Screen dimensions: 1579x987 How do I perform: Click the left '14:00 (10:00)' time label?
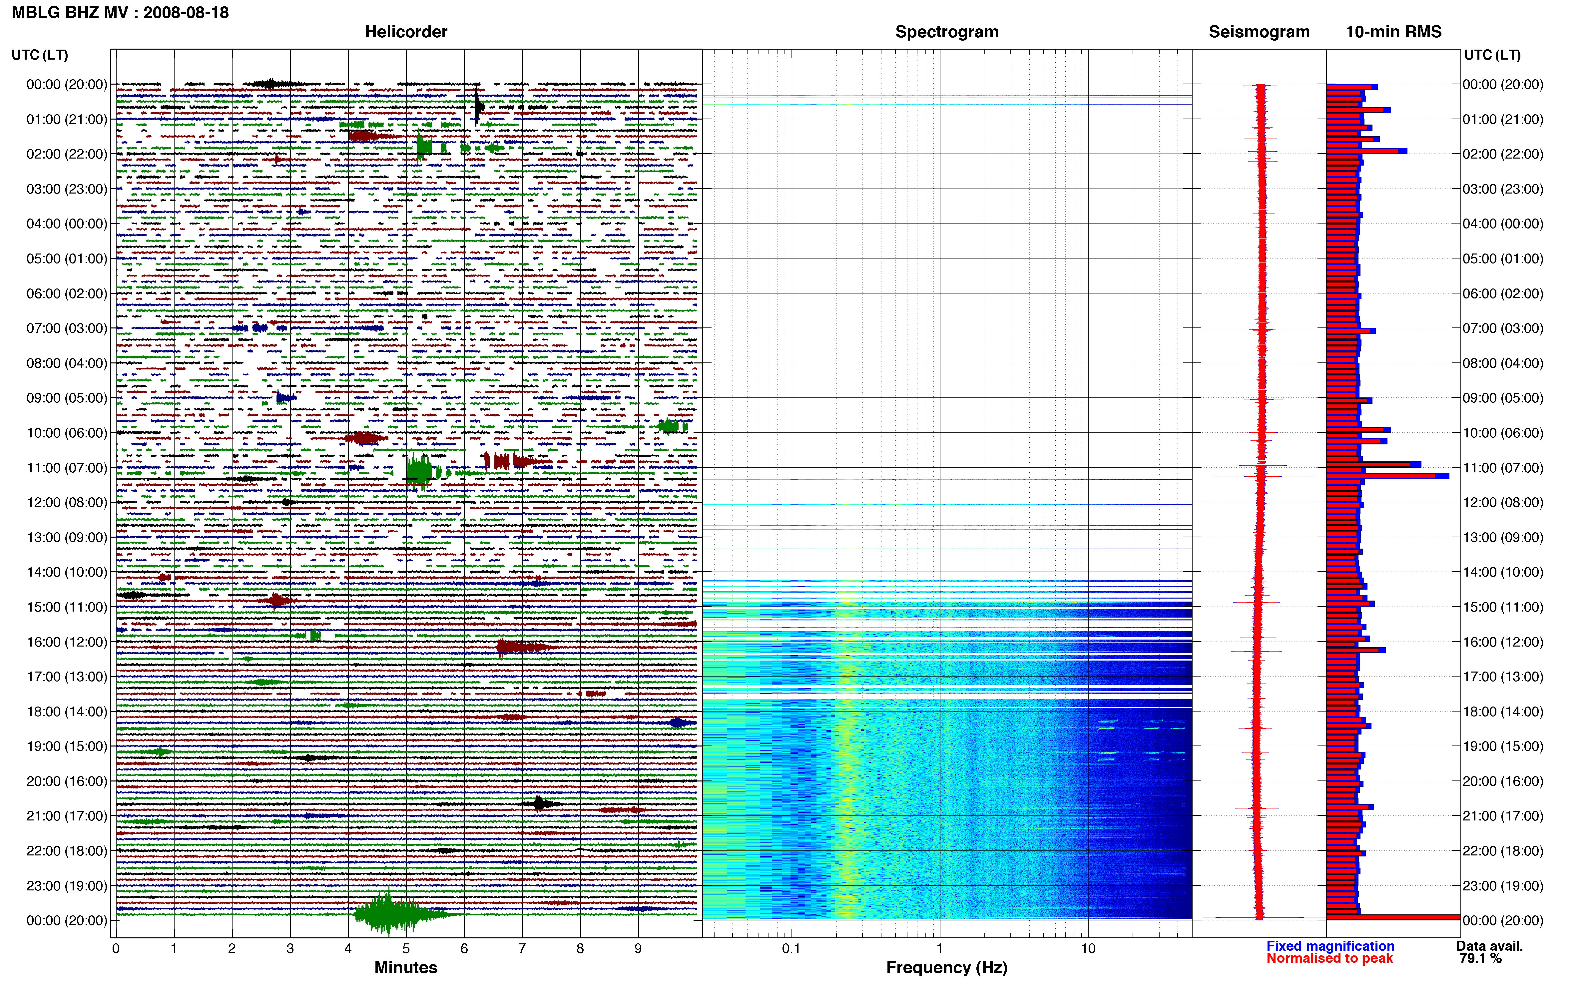(67, 572)
